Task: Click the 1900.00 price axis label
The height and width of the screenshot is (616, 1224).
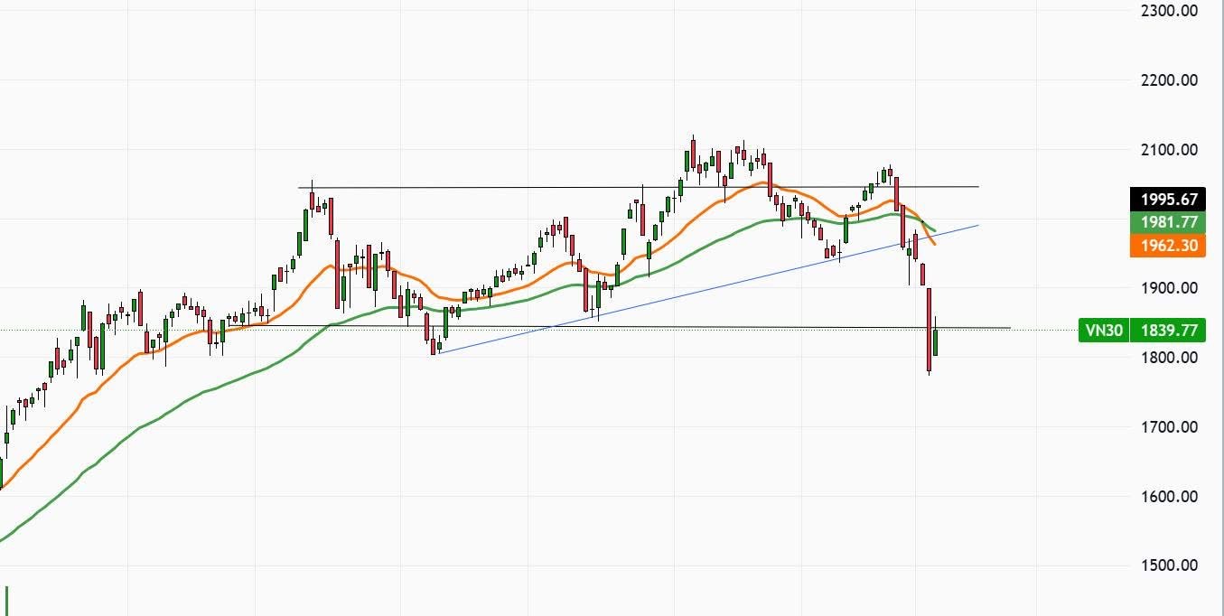Action: click(x=1169, y=288)
